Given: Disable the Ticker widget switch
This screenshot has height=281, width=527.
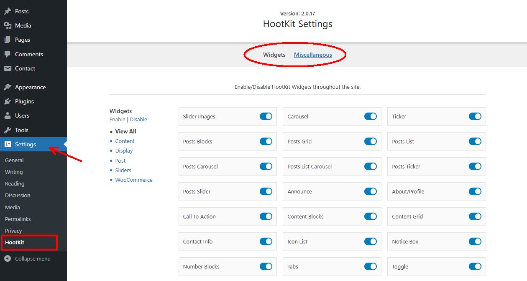Looking at the screenshot, I should (475, 116).
